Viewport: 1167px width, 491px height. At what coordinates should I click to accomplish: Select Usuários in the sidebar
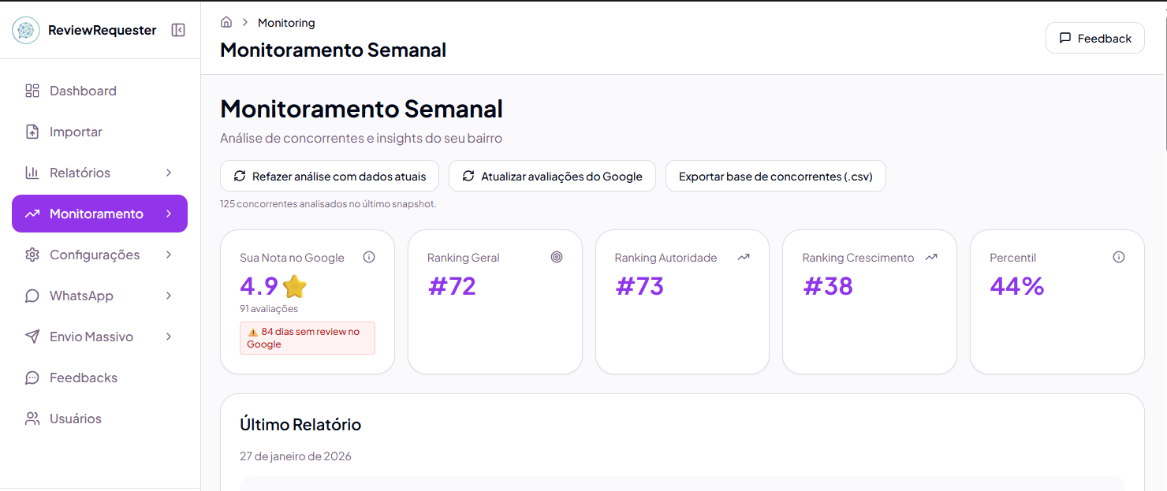click(76, 418)
